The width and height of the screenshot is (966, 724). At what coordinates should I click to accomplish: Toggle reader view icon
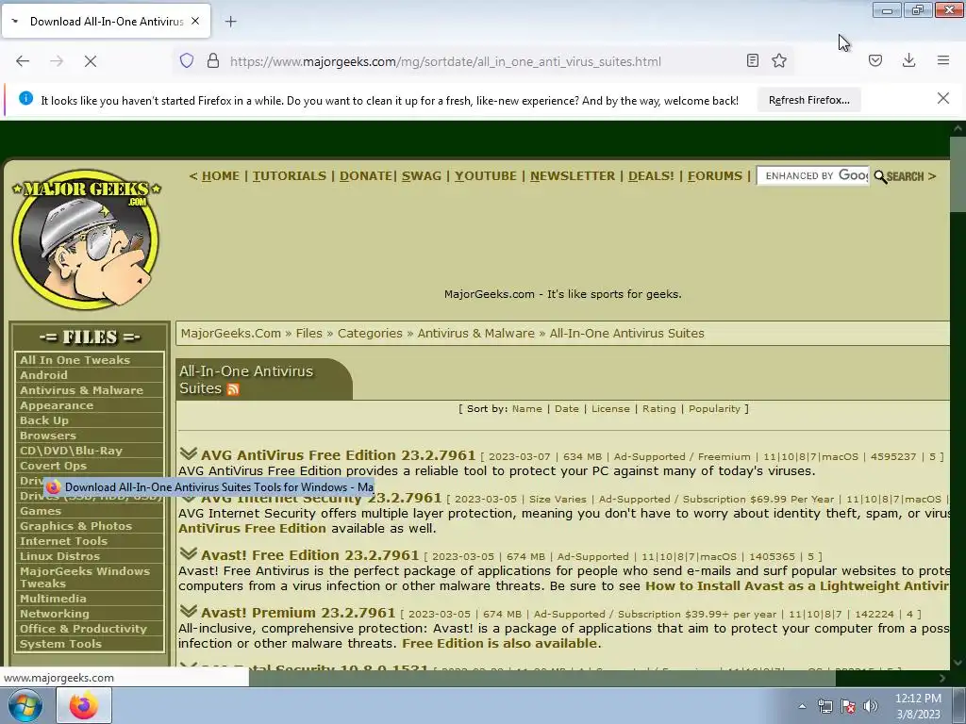coord(752,60)
